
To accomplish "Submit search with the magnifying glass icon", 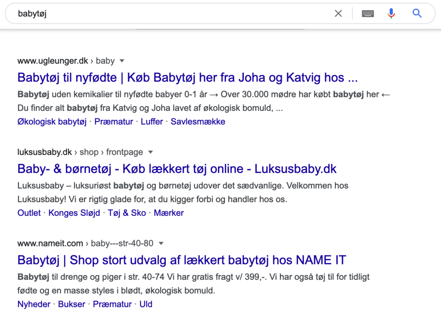I will click(417, 13).
